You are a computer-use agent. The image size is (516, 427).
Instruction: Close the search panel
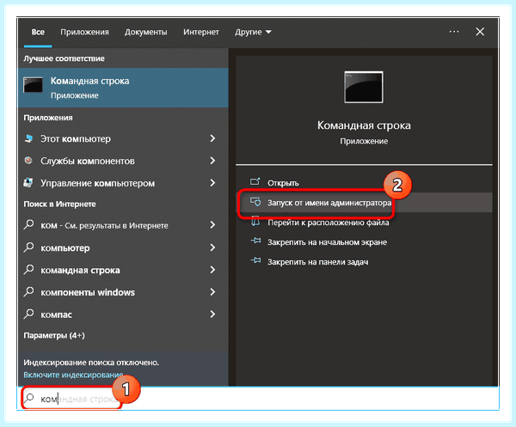coord(480,32)
